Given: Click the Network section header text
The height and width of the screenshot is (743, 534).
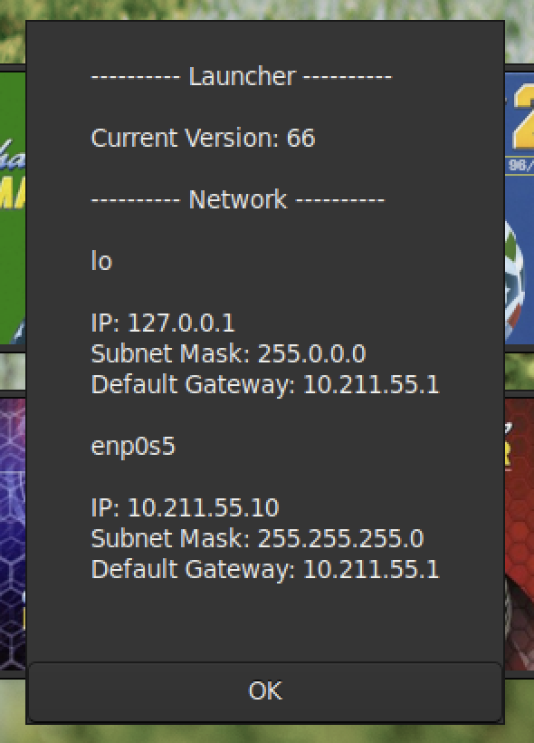Looking at the screenshot, I should point(238,199).
